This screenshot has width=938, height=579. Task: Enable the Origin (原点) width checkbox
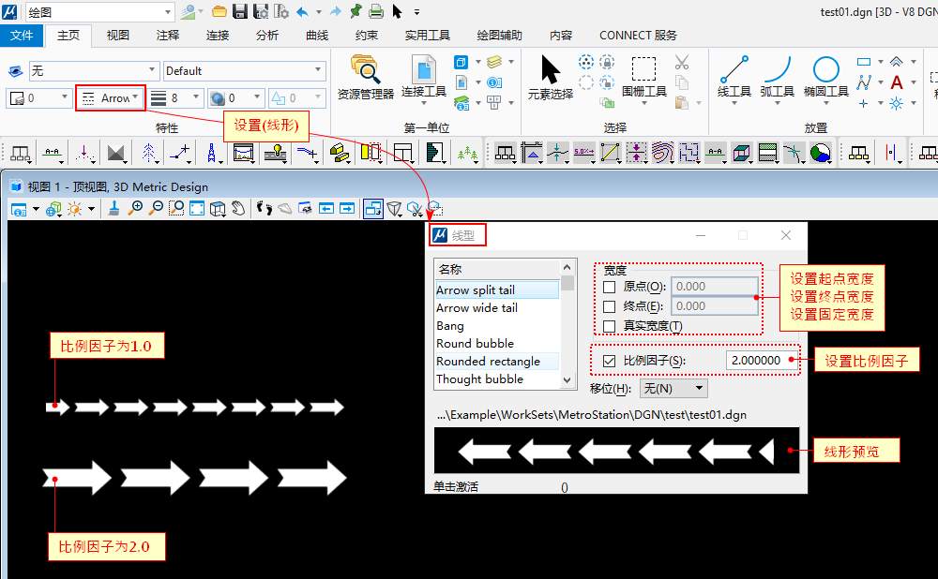[609, 287]
